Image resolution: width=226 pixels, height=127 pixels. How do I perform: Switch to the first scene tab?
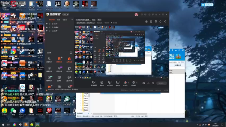click(52, 20)
